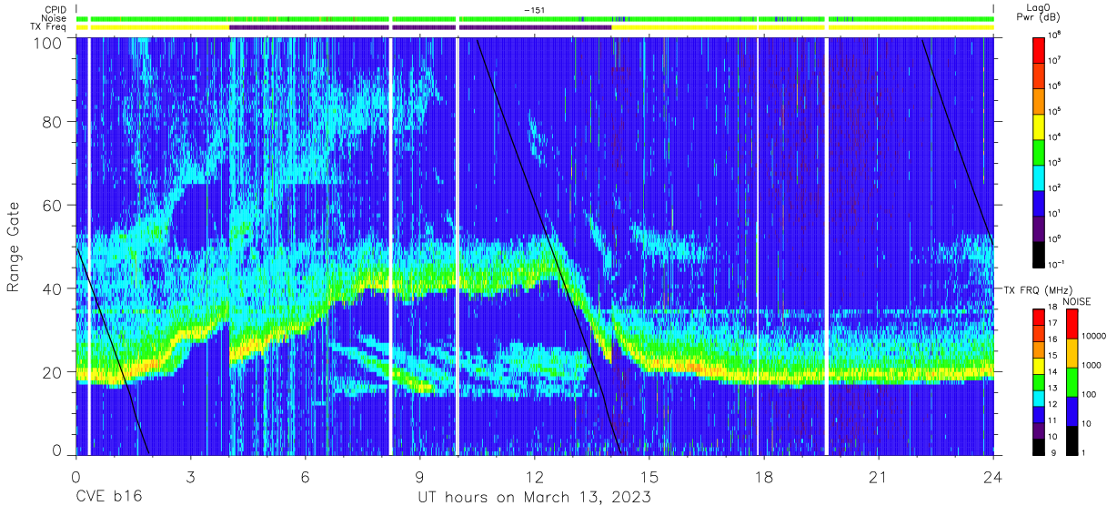Click the 'TX FRQ (MHz)' legend title
The width and height of the screenshot is (1117, 516).
coord(1039,289)
